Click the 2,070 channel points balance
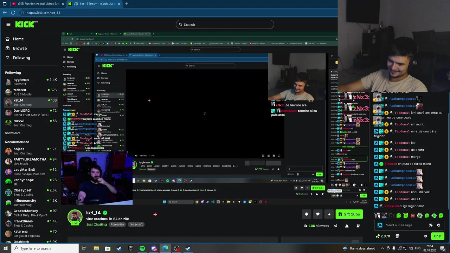This screenshot has width=450, height=253. pyautogui.click(x=383, y=236)
